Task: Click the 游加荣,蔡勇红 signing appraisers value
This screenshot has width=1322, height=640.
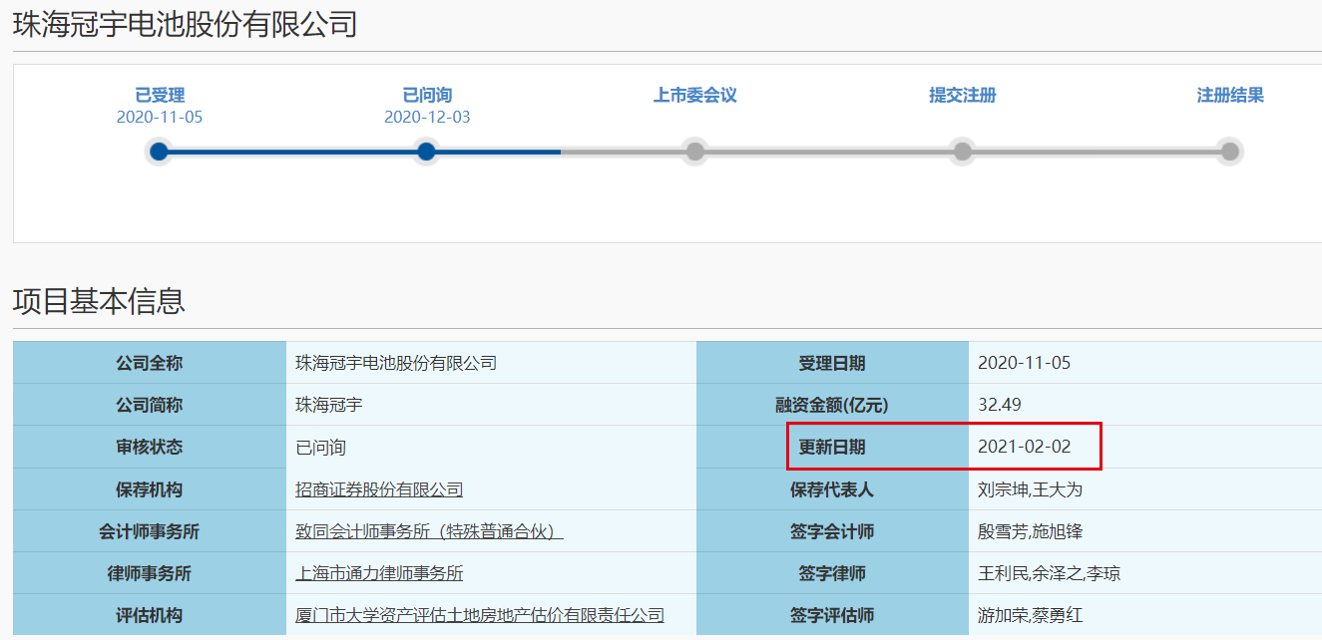Action: point(1030,615)
